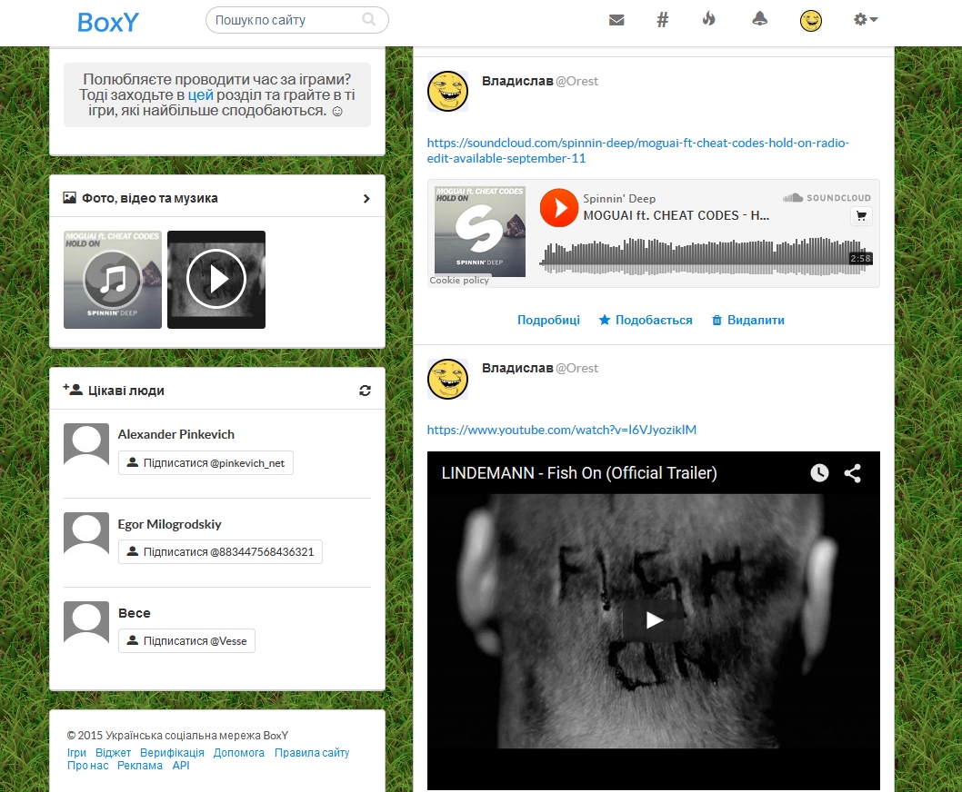Refresh the interesting people list

[365, 391]
